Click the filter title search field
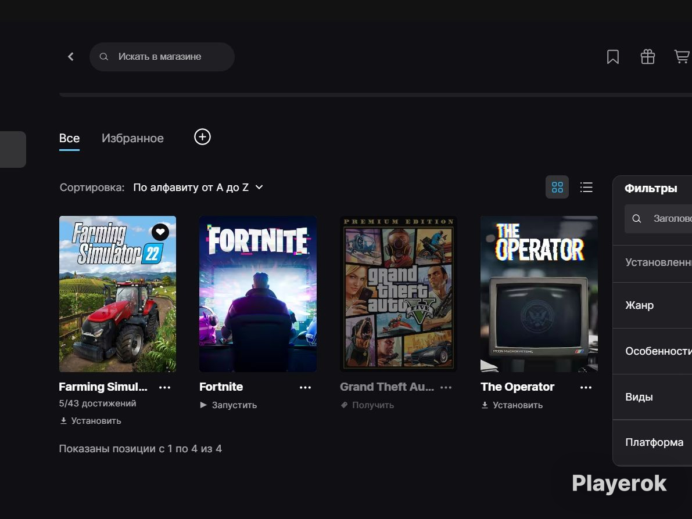This screenshot has width=692, height=519. coord(658,219)
